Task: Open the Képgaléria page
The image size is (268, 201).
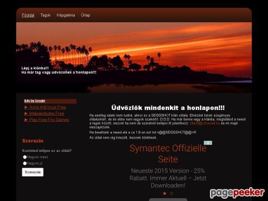Action: (x=66, y=15)
